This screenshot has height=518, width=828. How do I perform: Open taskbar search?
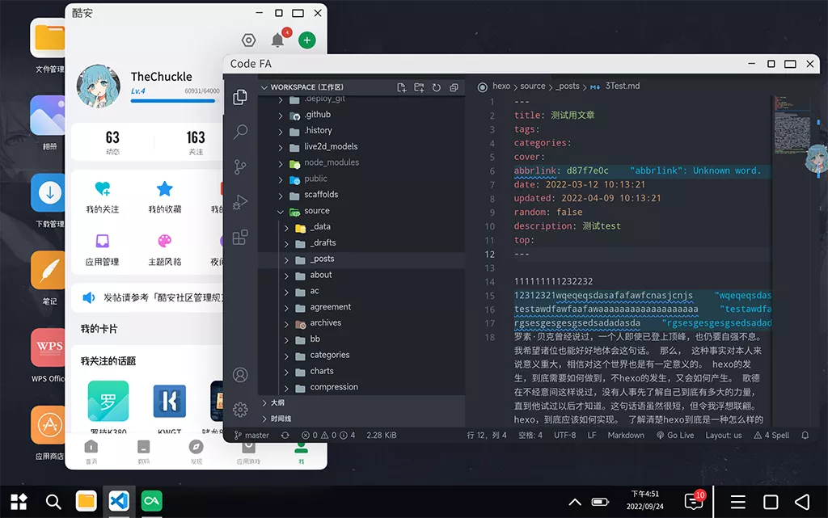coord(53,502)
